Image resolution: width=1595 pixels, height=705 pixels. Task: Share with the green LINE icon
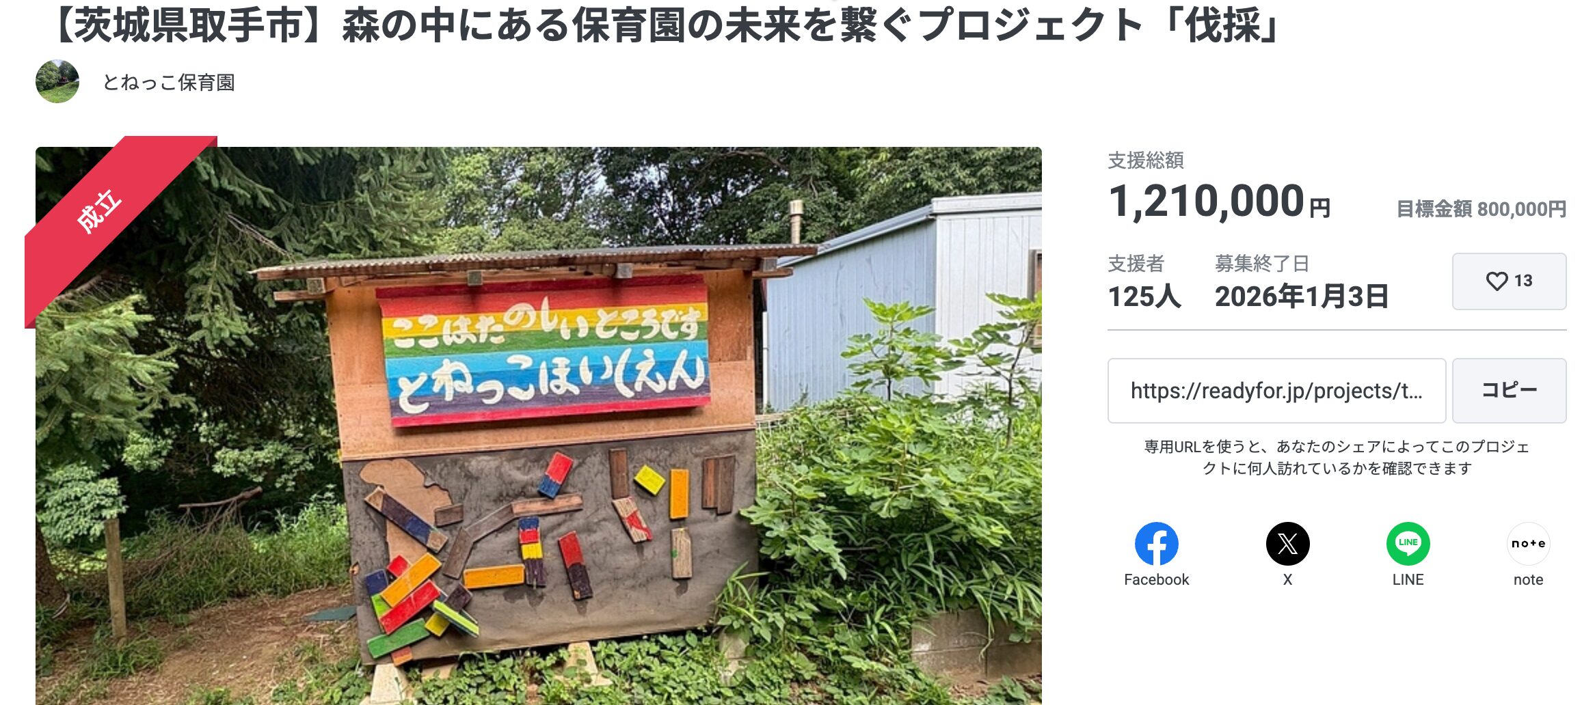pos(1408,544)
